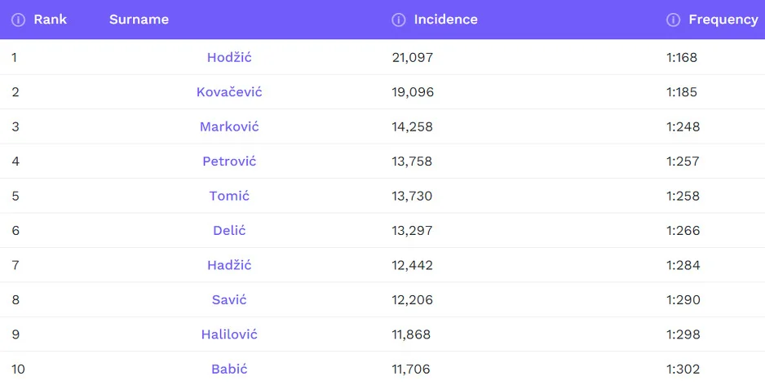Click the info icon beside Incidence
Screen dimensions: 765x385
tap(399, 20)
